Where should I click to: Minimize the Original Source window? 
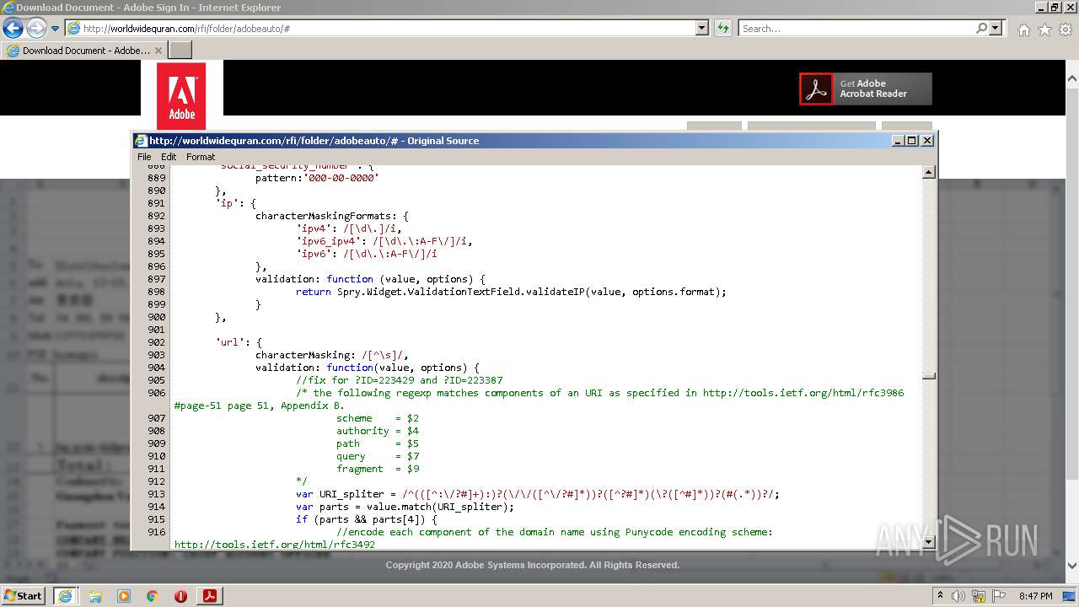tap(898, 141)
